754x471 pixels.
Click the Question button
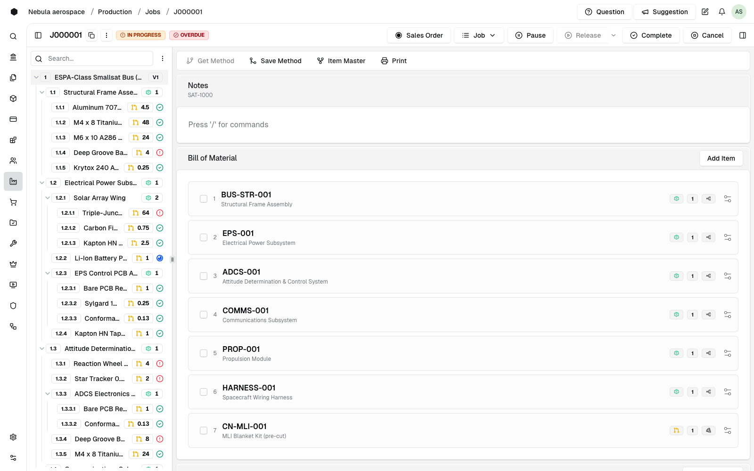pyautogui.click(x=605, y=12)
